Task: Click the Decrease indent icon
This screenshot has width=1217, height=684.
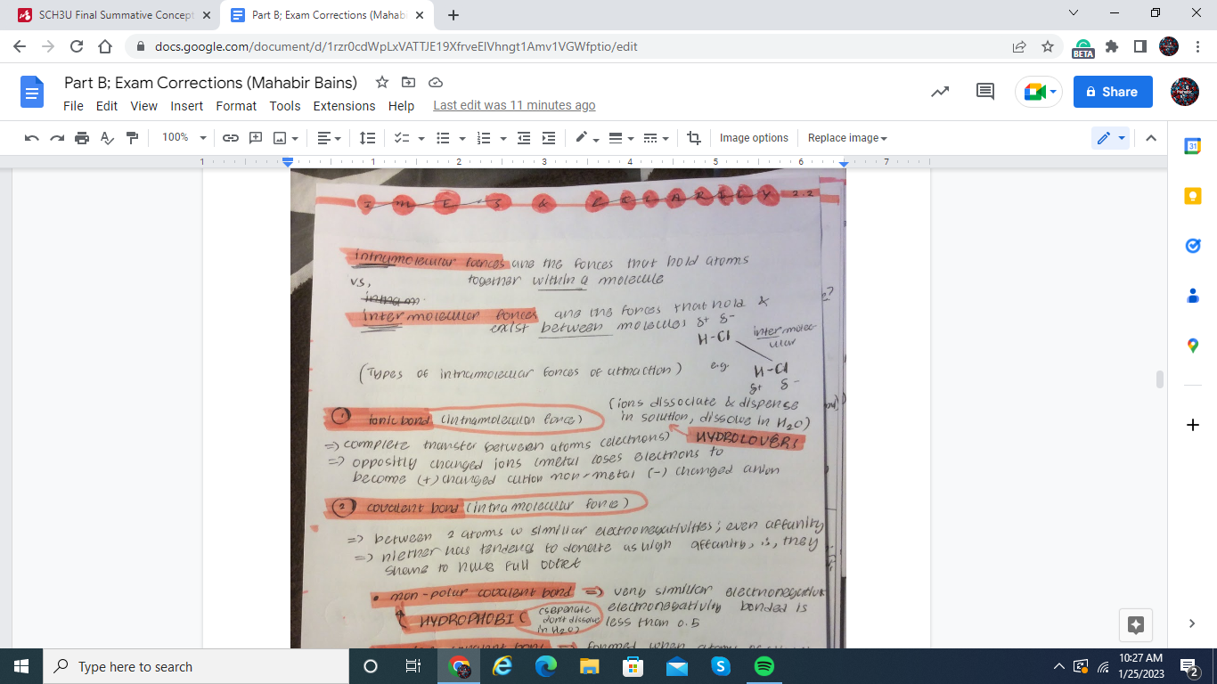Action: (x=524, y=138)
